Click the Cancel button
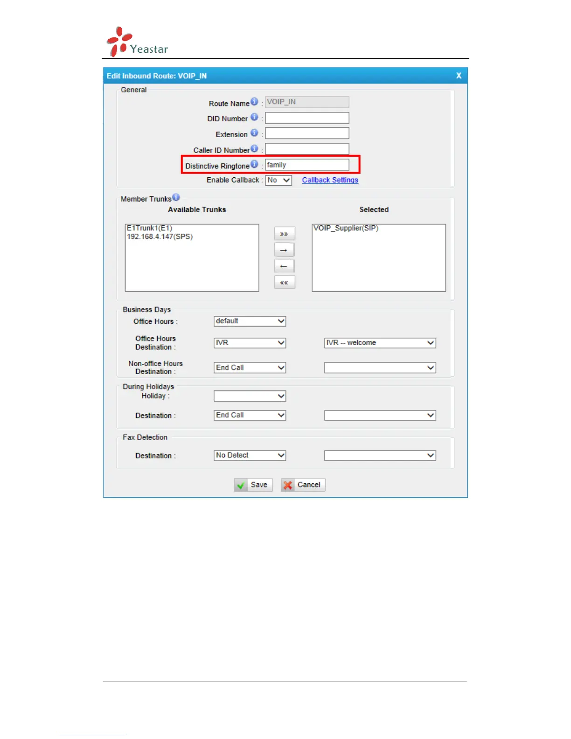Image resolution: width=571 pixels, height=739 pixels. [303, 485]
